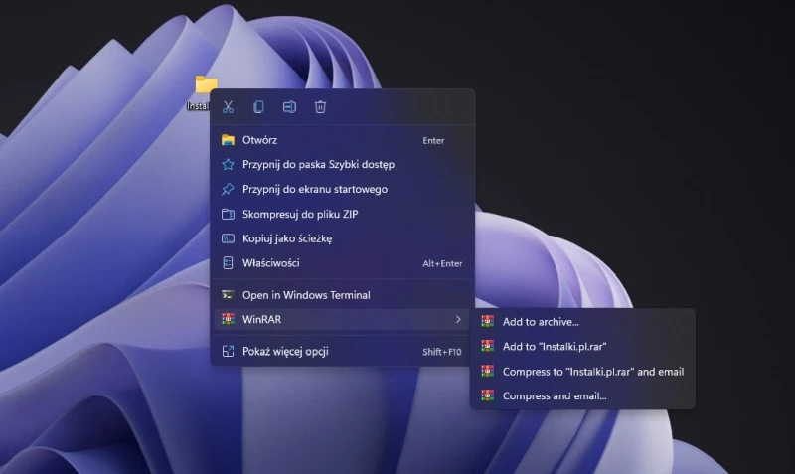795x474 pixels.
Task: Open the folder with Otwórz
Action: click(x=342, y=140)
